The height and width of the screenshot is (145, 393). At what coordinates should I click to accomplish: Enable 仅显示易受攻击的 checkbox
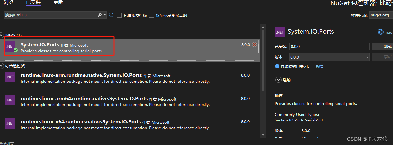(x=151, y=15)
